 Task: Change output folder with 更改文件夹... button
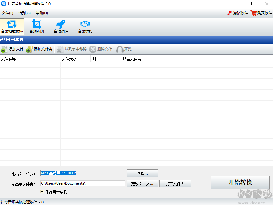point(142,183)
